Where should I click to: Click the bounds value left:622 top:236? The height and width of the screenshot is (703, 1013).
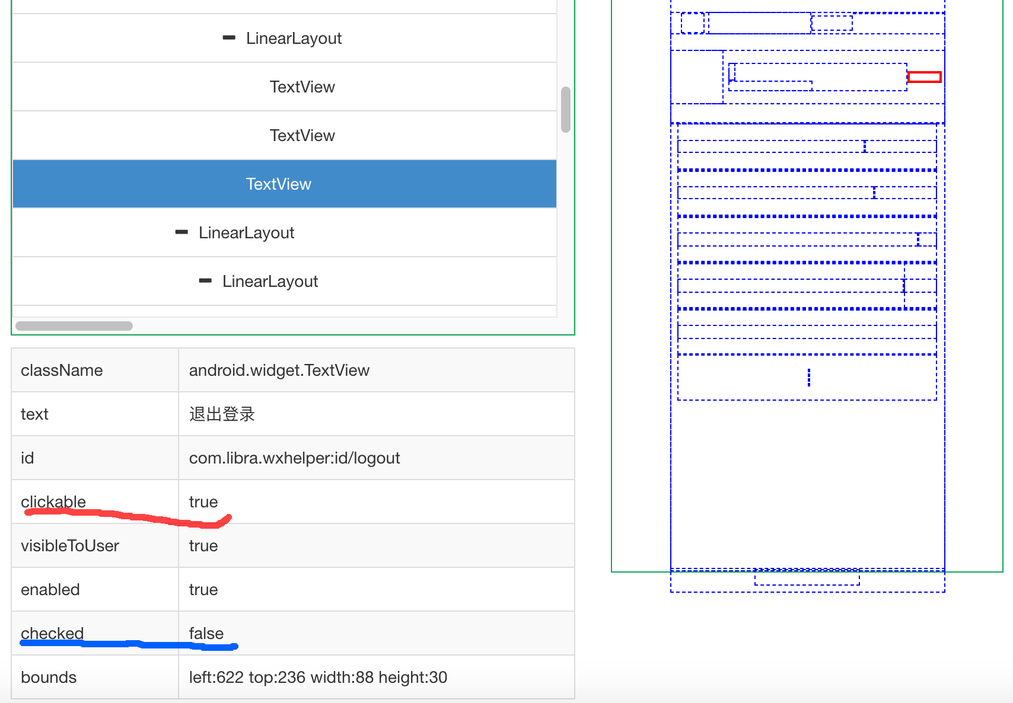coord(318,678)
